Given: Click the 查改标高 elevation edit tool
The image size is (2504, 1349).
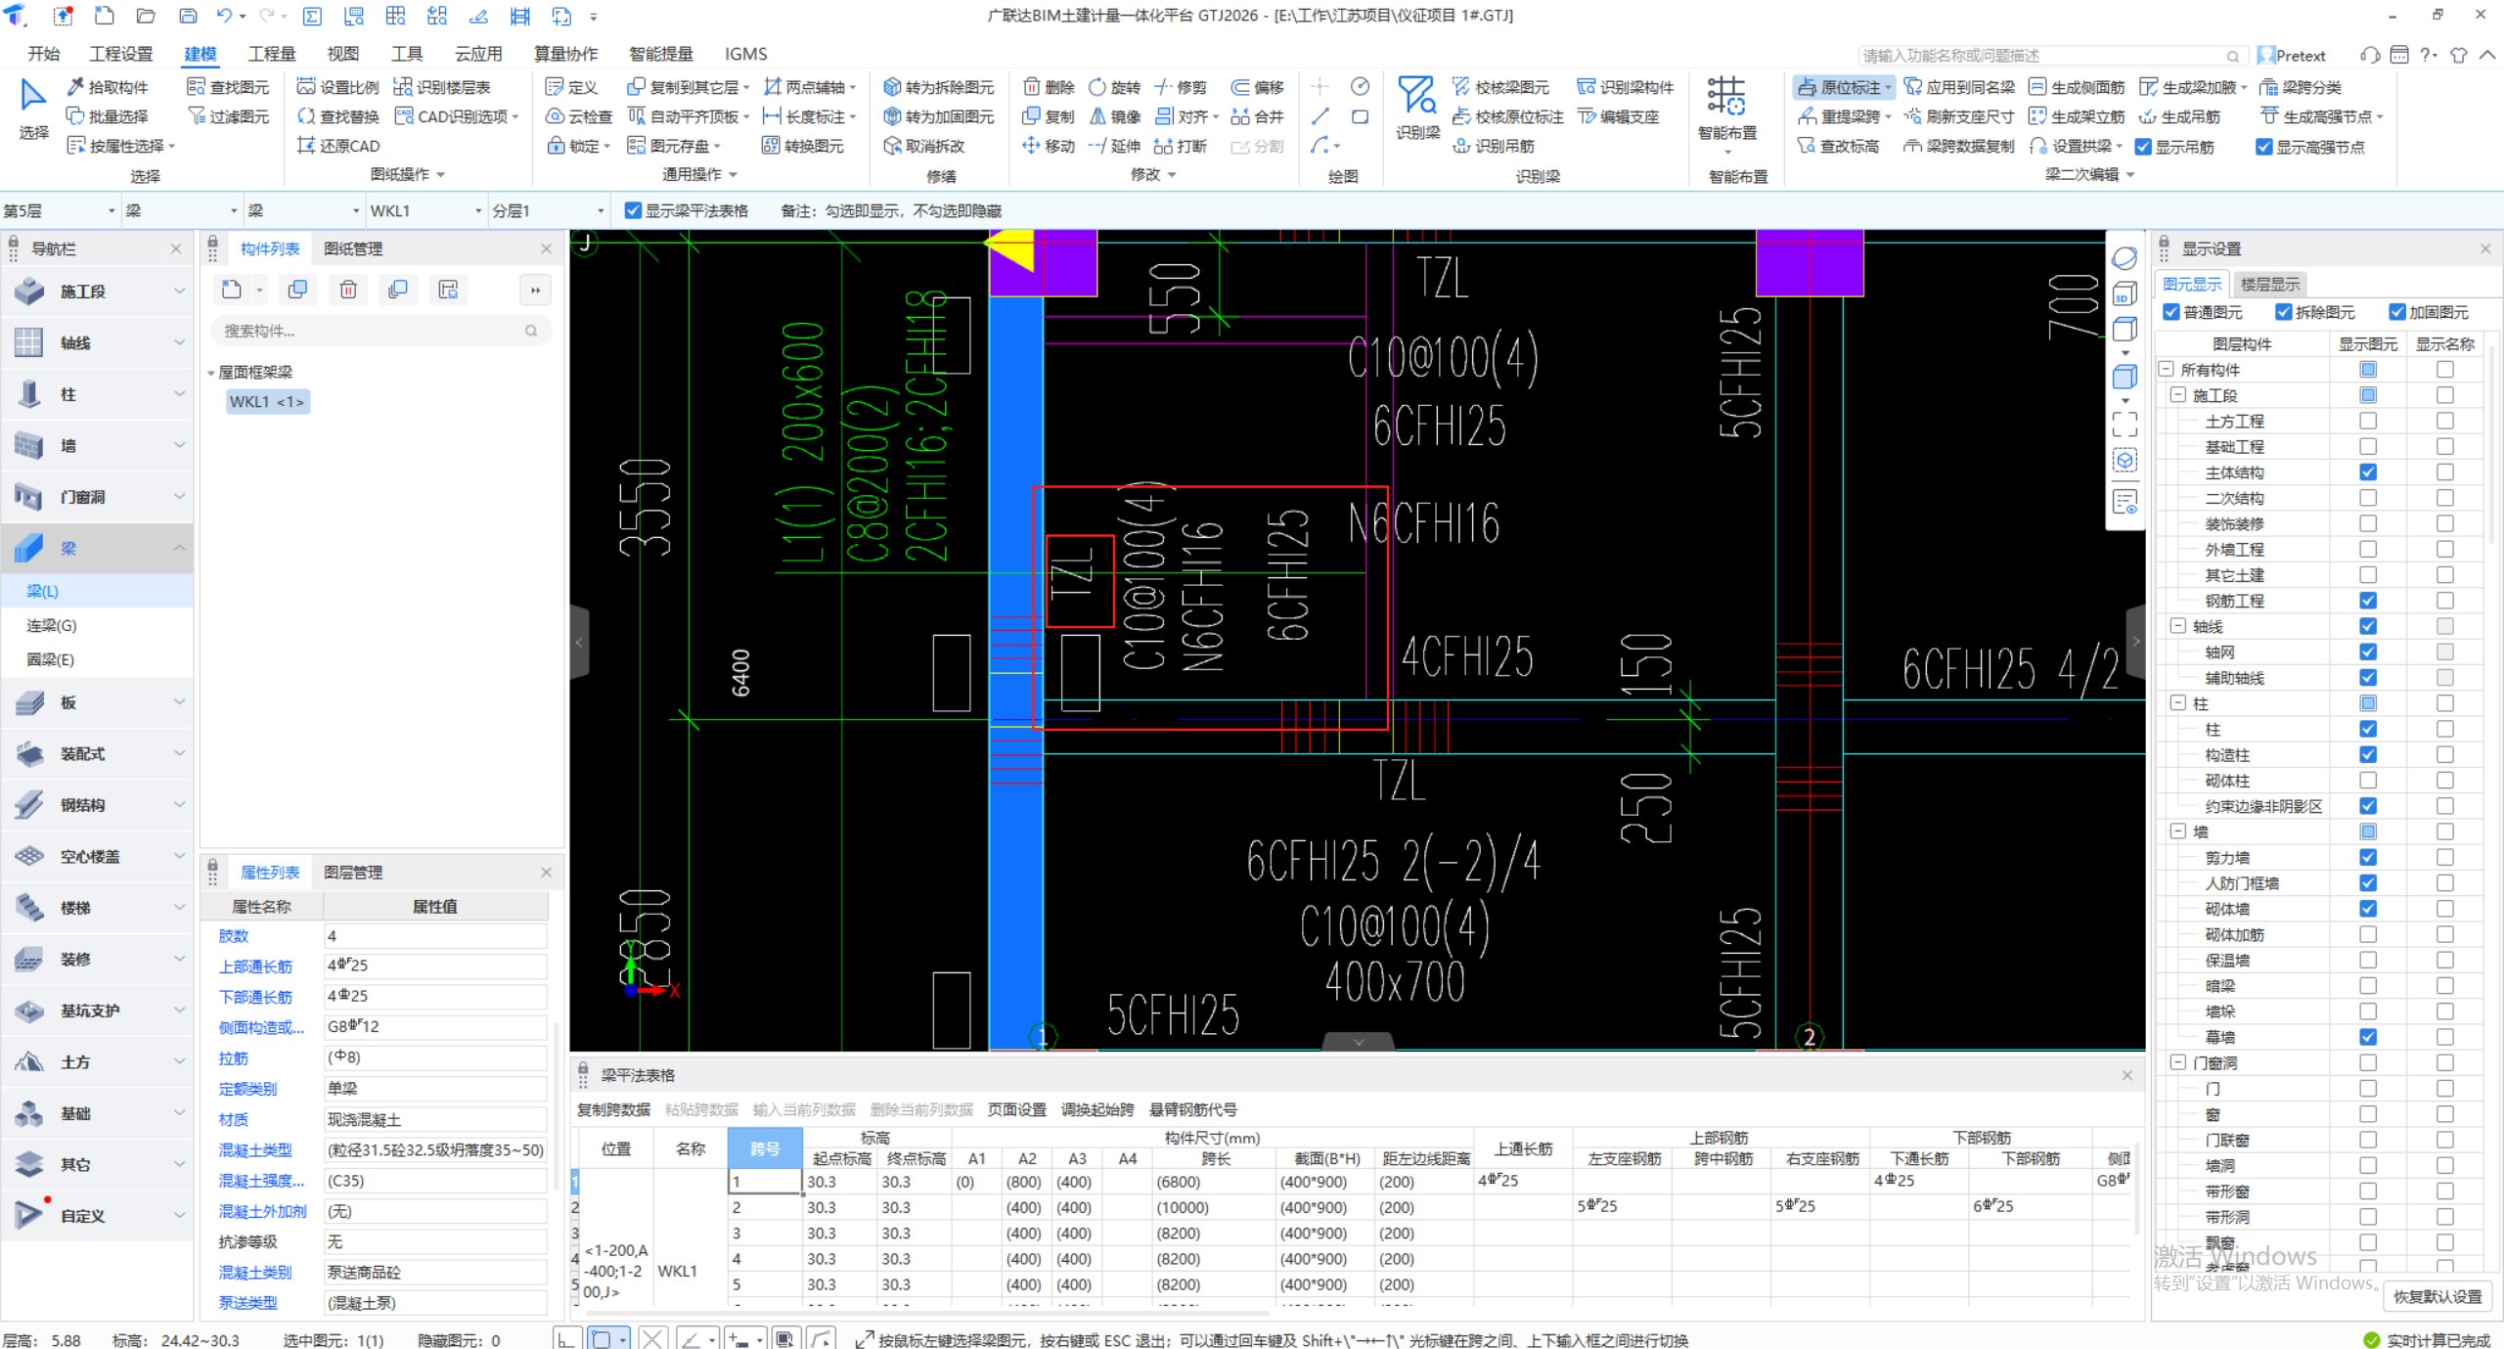Looking at the screenshot, I should [x=1838, y=146].
